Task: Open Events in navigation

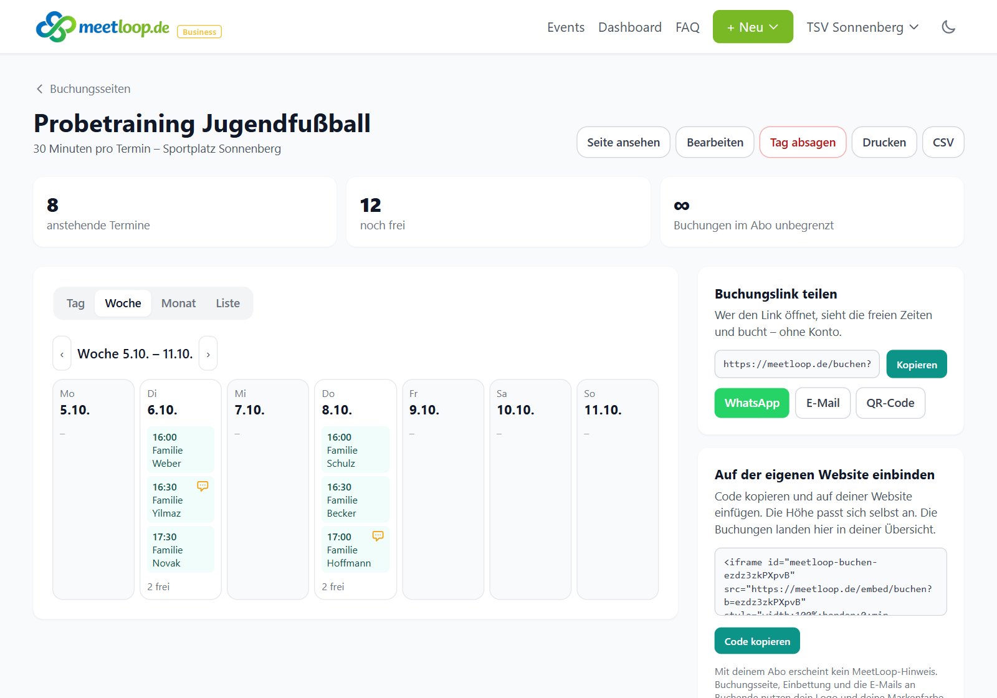Action: click(566, 27)
